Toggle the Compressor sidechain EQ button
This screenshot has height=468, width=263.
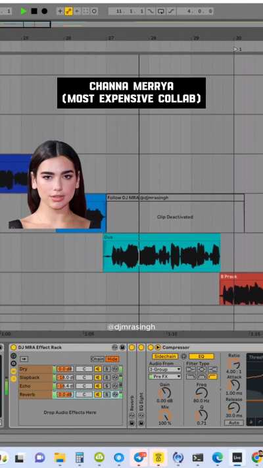201,356
